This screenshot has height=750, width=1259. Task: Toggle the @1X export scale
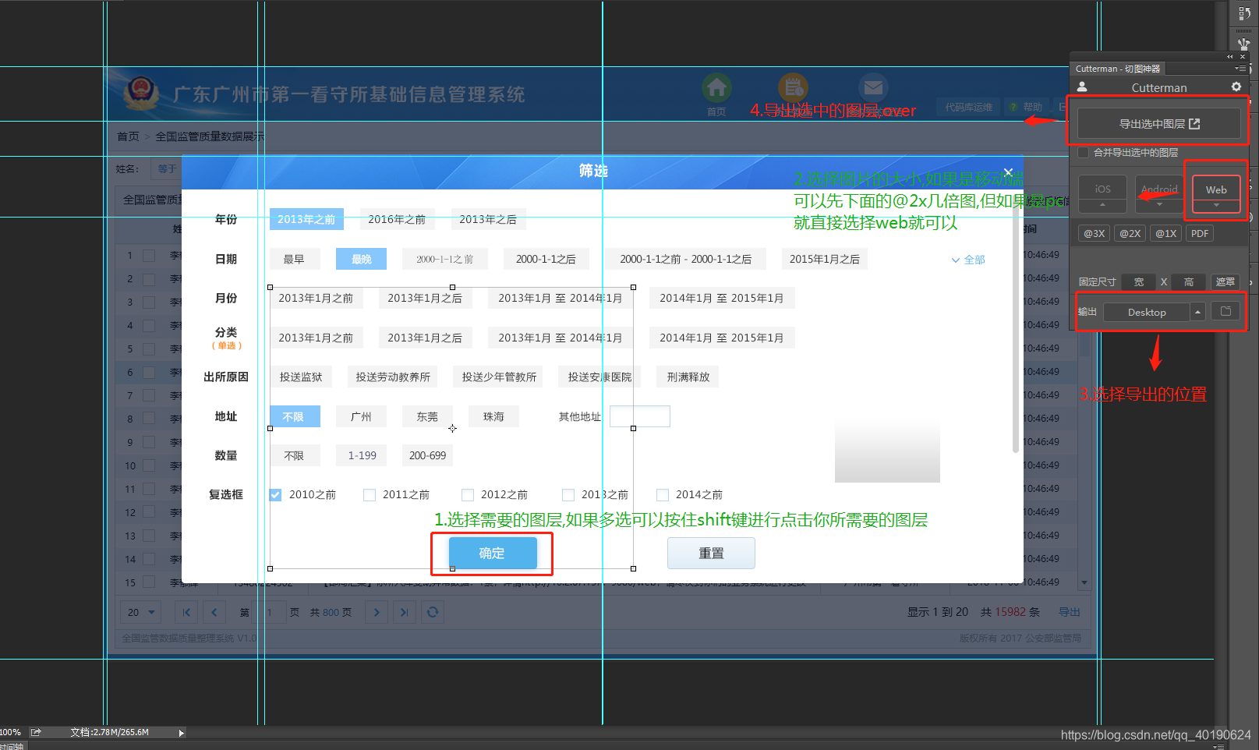pyautogui.click(x=1166, y=233)
